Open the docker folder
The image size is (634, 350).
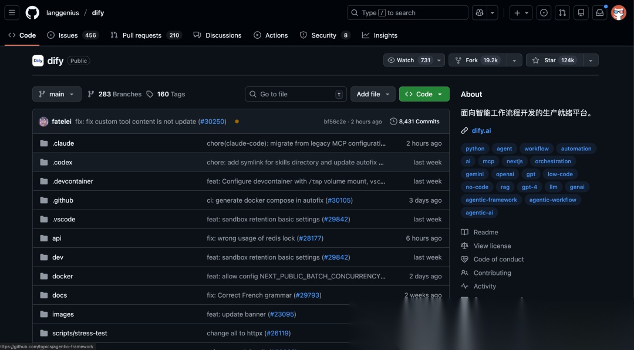(x=63, y=277)
